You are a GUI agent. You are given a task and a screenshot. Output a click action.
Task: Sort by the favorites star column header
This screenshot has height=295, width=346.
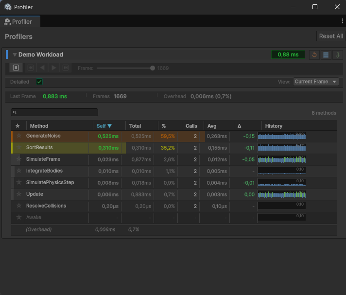coord(17,126)
